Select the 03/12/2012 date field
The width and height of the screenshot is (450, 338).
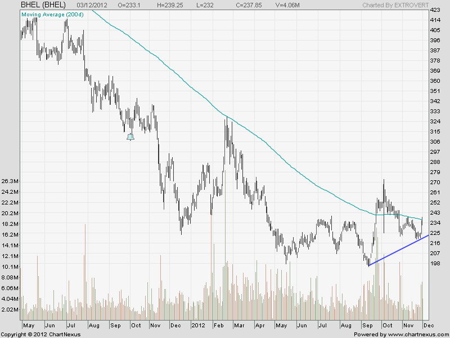click(x=86, y=5)
